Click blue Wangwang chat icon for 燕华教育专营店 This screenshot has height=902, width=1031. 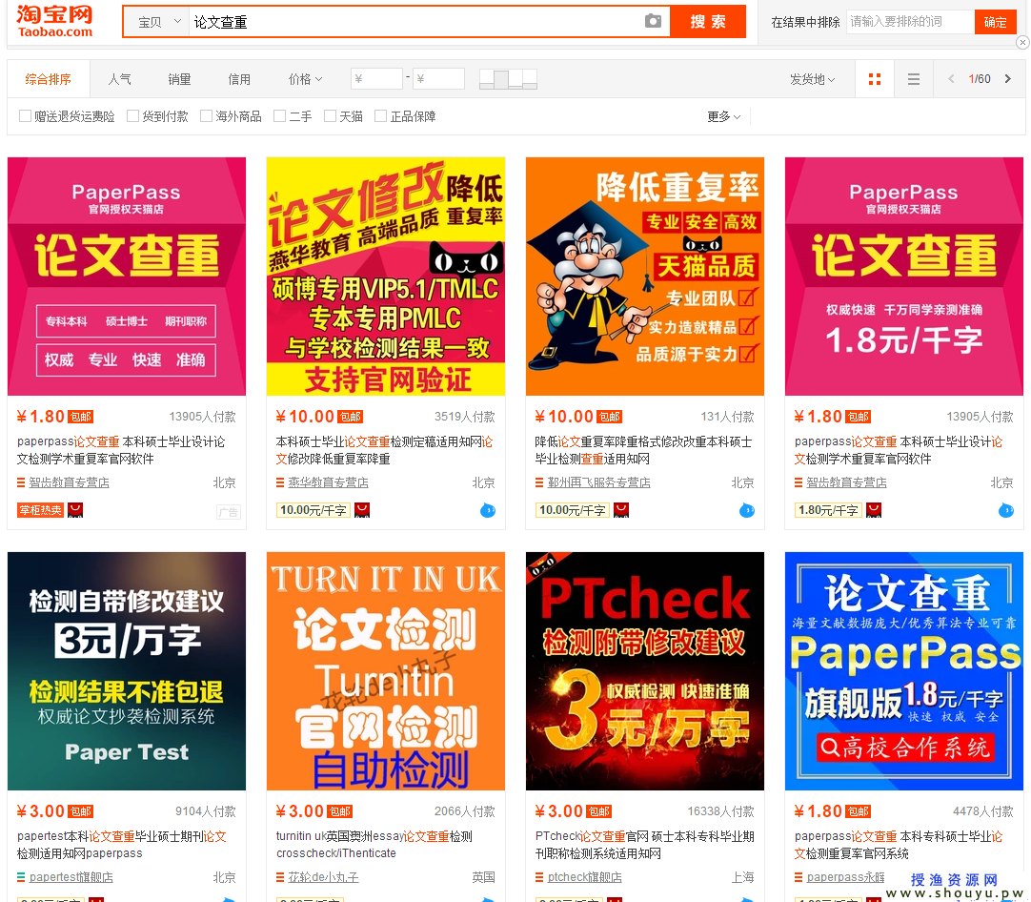tap(488, 510)
